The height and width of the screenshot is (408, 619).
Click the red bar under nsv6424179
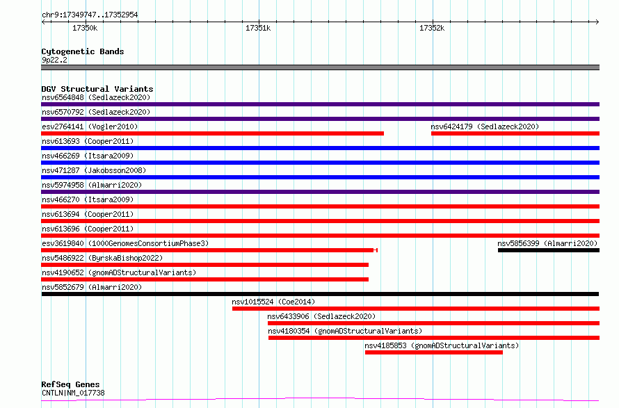tap(515, 133)
